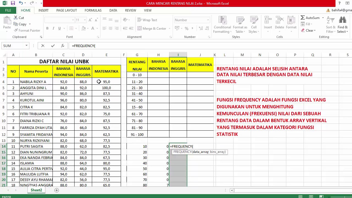Open the FILE tab
The image size is (352, 198).
(8, 10)
